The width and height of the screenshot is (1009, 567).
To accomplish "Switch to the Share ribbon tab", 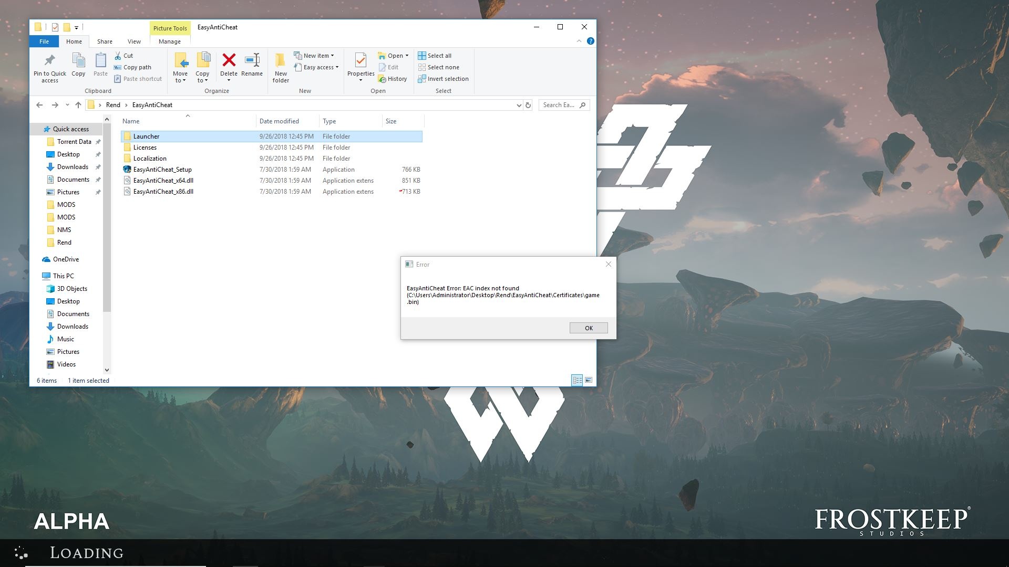I will (x=105, y=41).
